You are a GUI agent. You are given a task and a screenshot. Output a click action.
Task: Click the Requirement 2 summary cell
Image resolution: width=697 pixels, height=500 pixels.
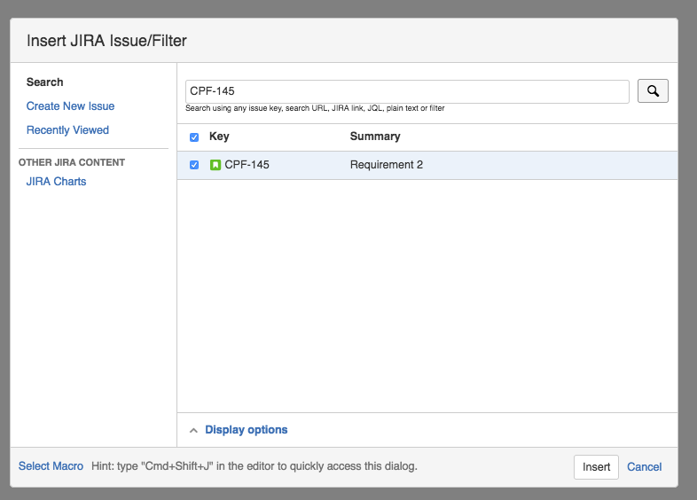[387, 165]
